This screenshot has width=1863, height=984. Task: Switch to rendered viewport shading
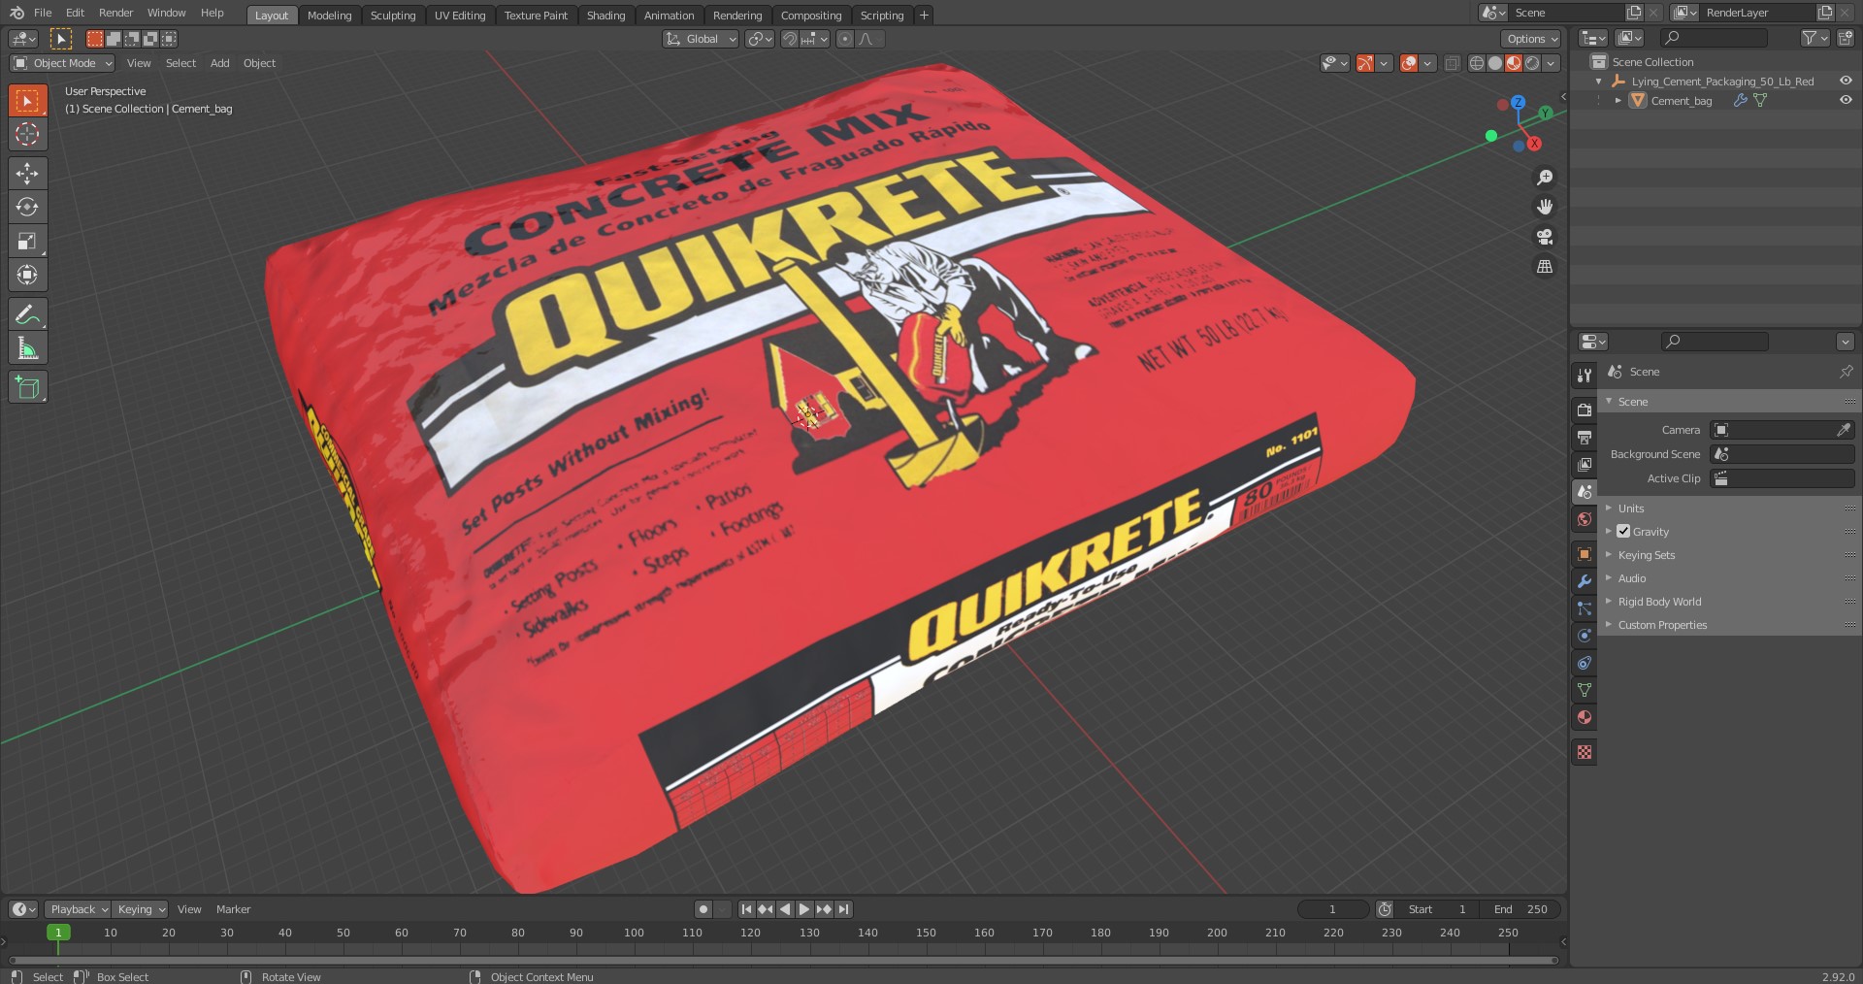click(1532, 63)
